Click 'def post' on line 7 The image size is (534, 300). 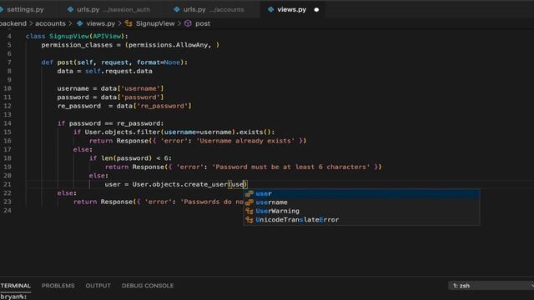coord(58,62)
